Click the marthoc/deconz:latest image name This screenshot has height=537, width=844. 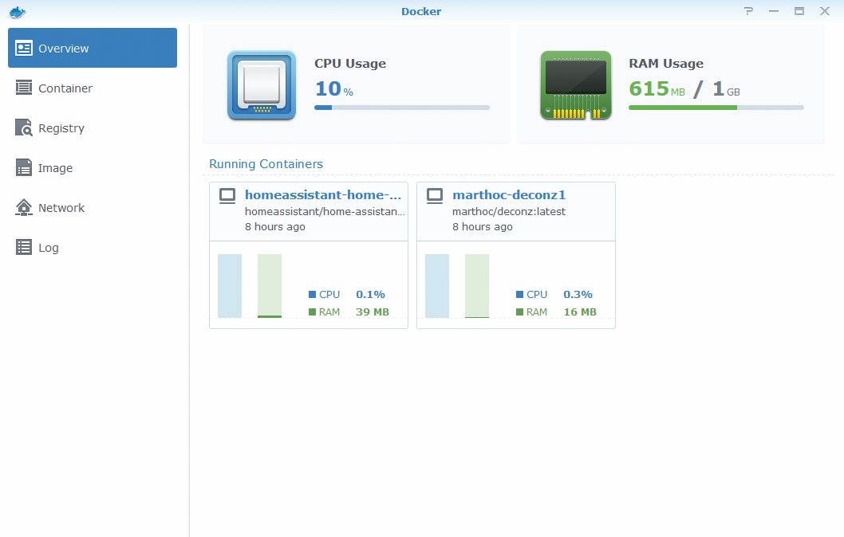coord(509,211)
